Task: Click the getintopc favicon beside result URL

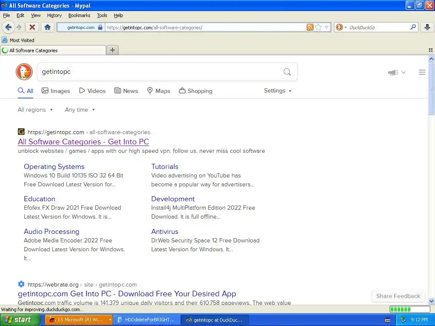Action: pos(21,132)
